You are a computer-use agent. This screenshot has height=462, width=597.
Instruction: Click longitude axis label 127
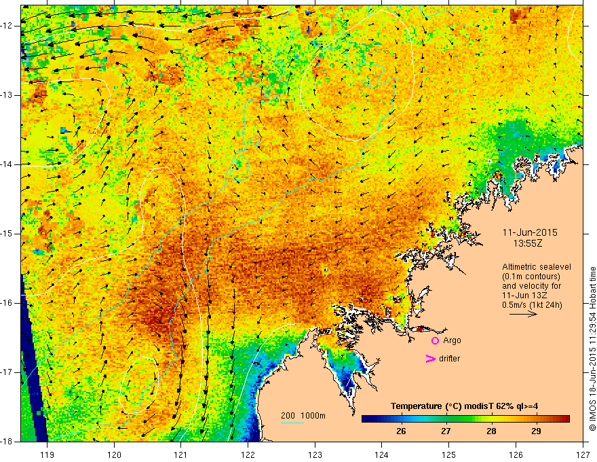tap(583, 455)
